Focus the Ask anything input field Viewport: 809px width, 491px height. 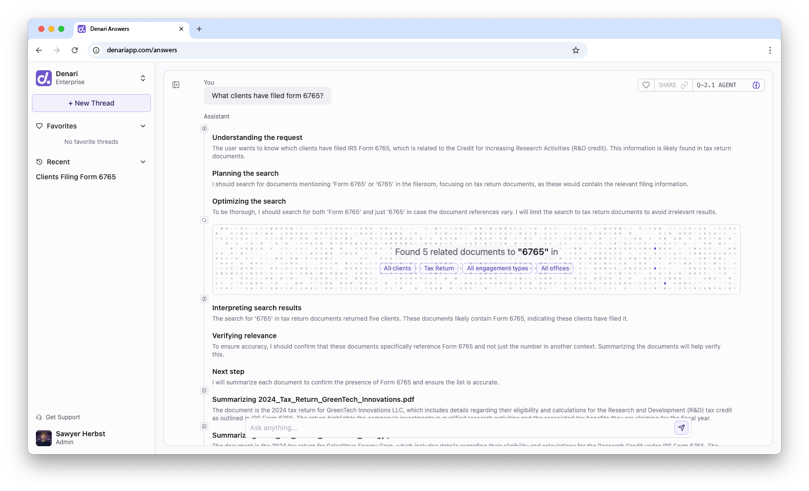458,428
